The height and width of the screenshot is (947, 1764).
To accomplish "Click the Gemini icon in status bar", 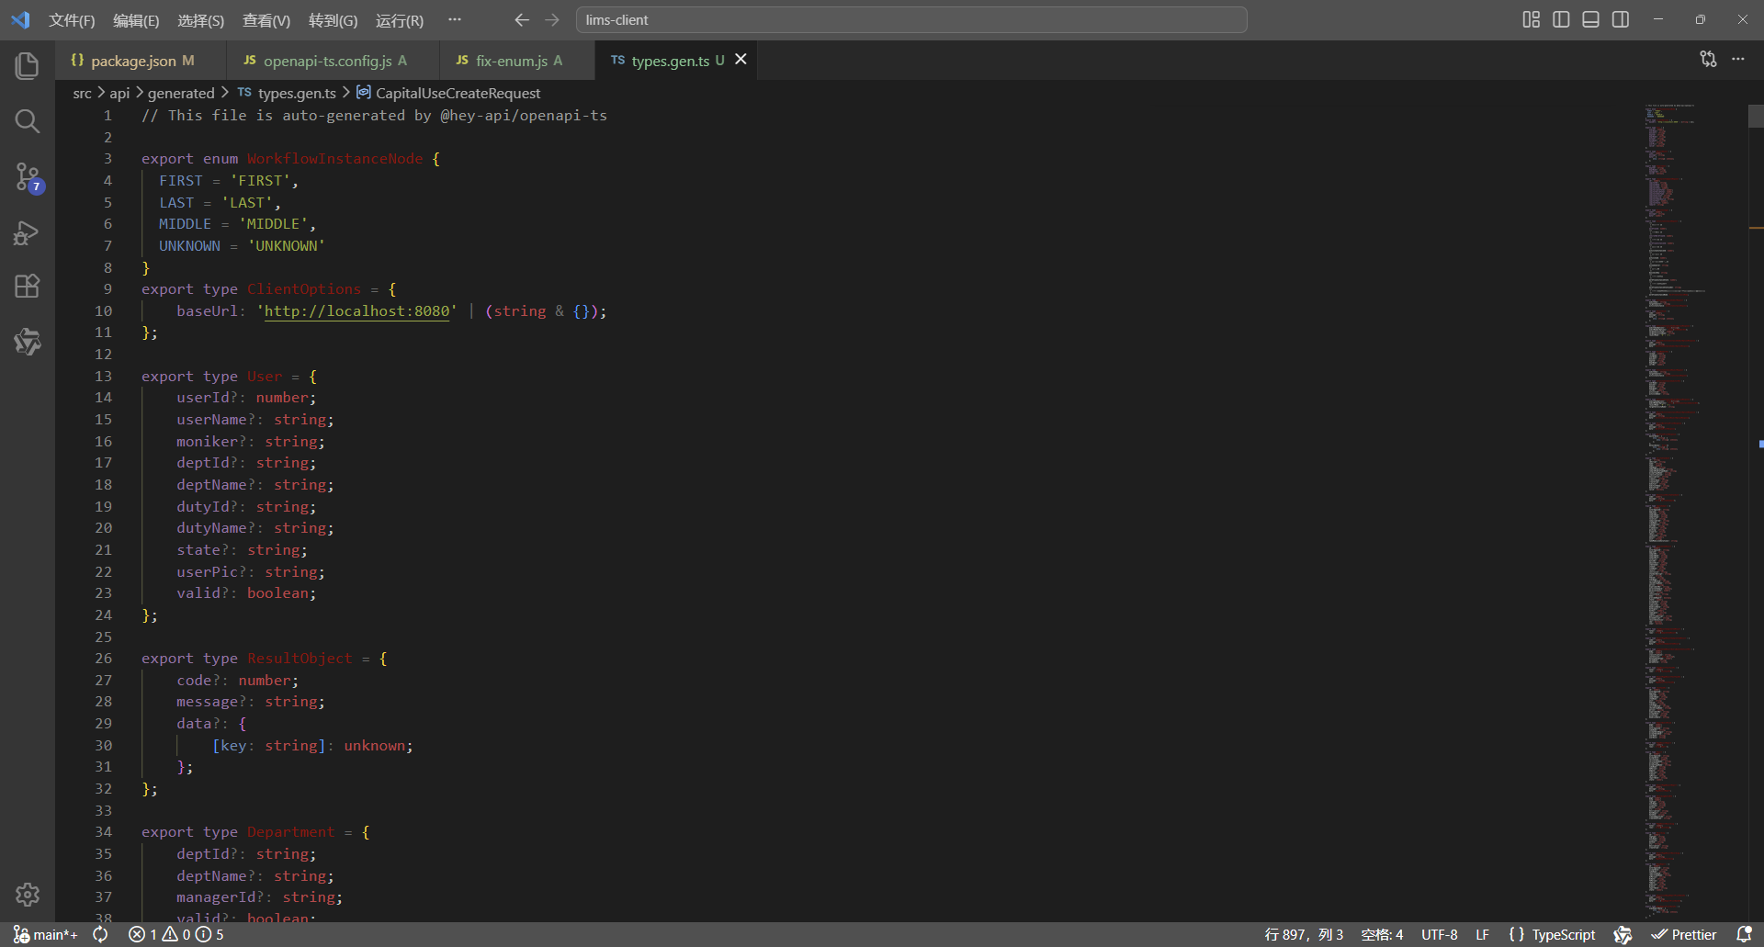I will click(1623, 934).
